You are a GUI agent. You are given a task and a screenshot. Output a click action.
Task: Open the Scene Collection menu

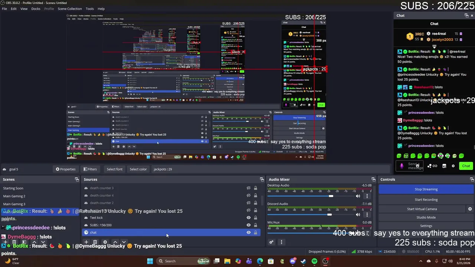pos(70,9)
